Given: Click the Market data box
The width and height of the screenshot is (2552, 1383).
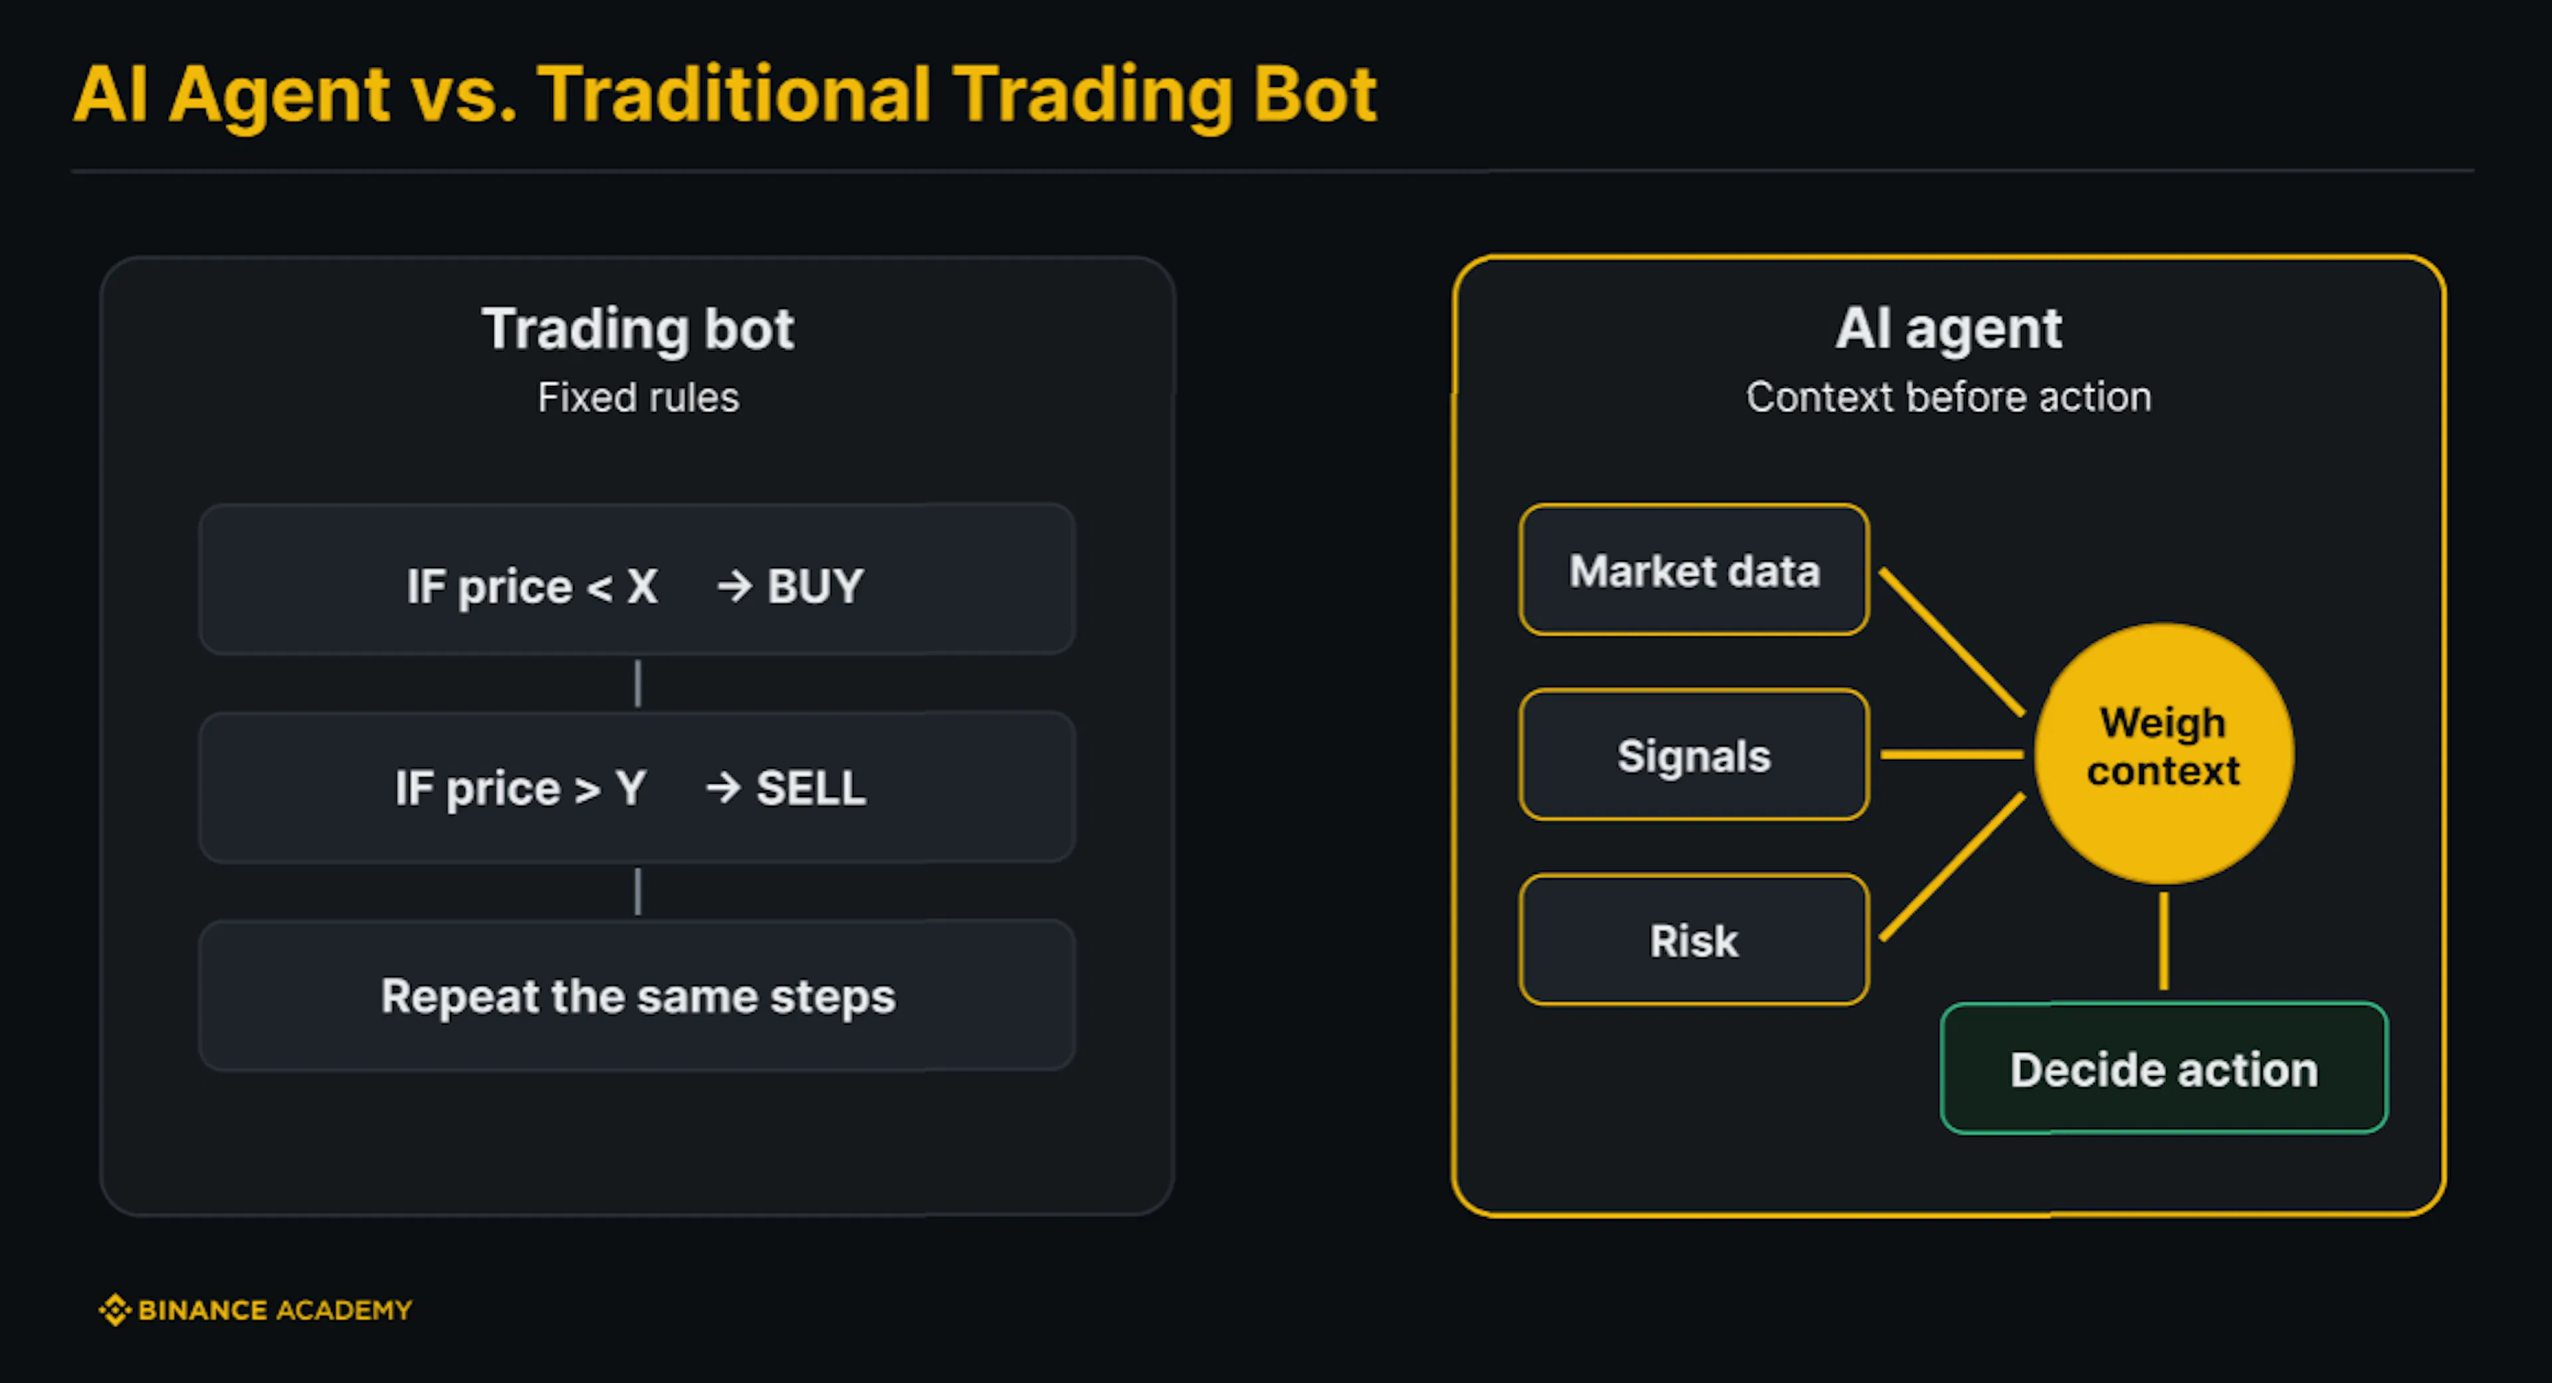Looking at the screenshot, I should pos(1694,570).
